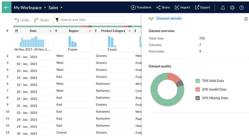Click the Export arrow icon
The image size is (249, 138).
click(x=197, y=7)
